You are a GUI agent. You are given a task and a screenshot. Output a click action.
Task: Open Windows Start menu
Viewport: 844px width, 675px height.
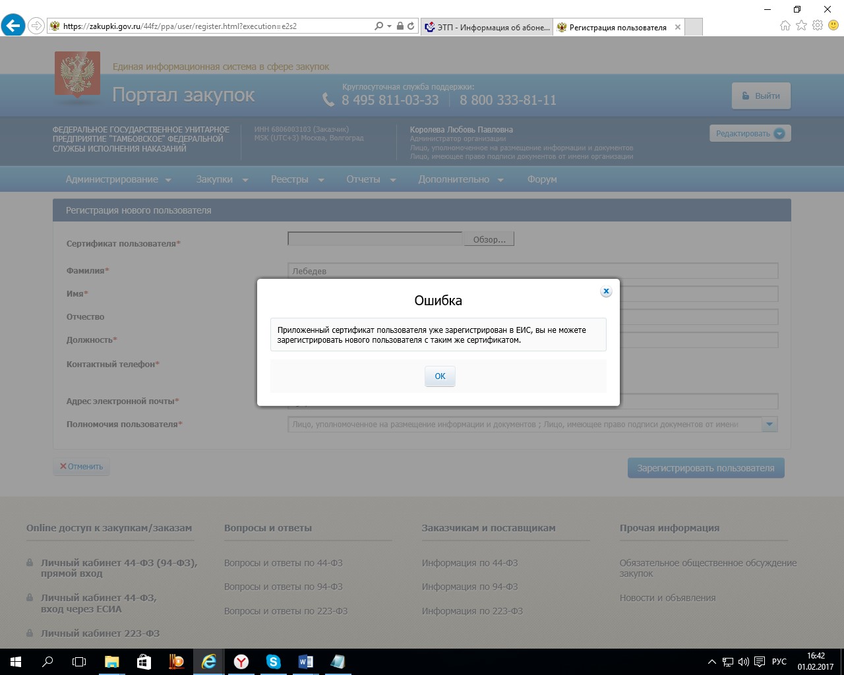tap(16, 662)
